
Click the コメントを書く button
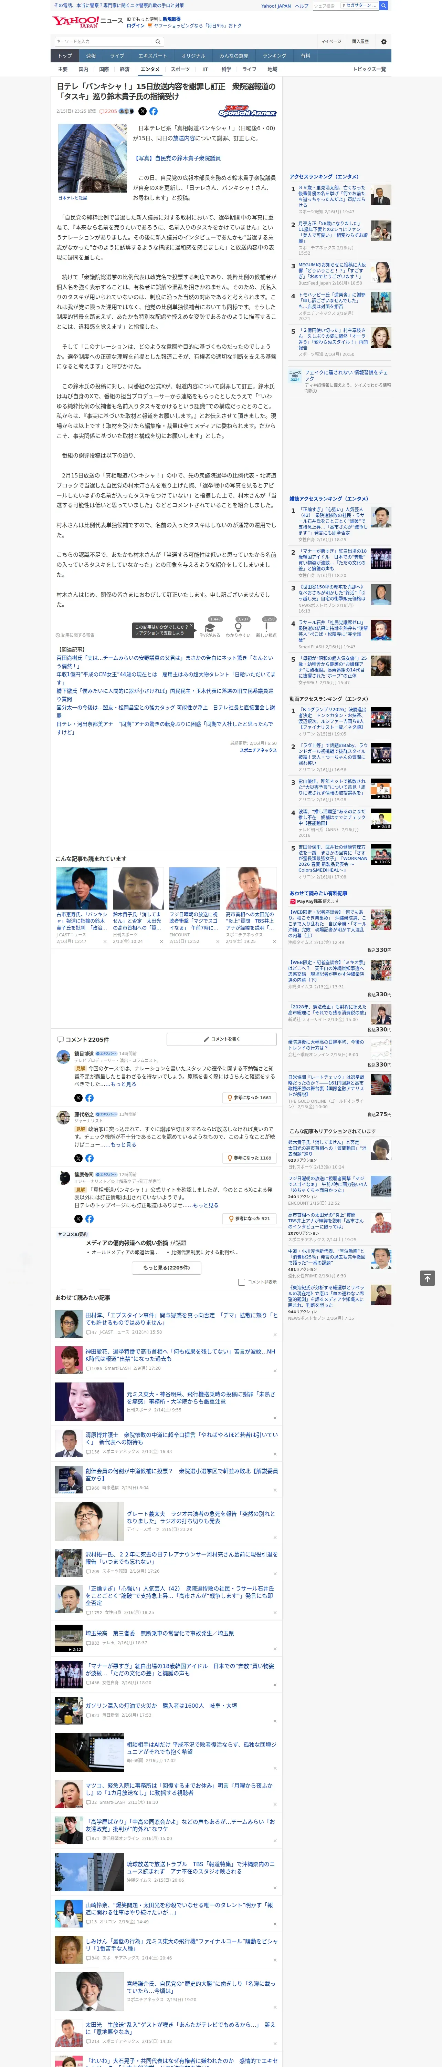click(221, 1039)
